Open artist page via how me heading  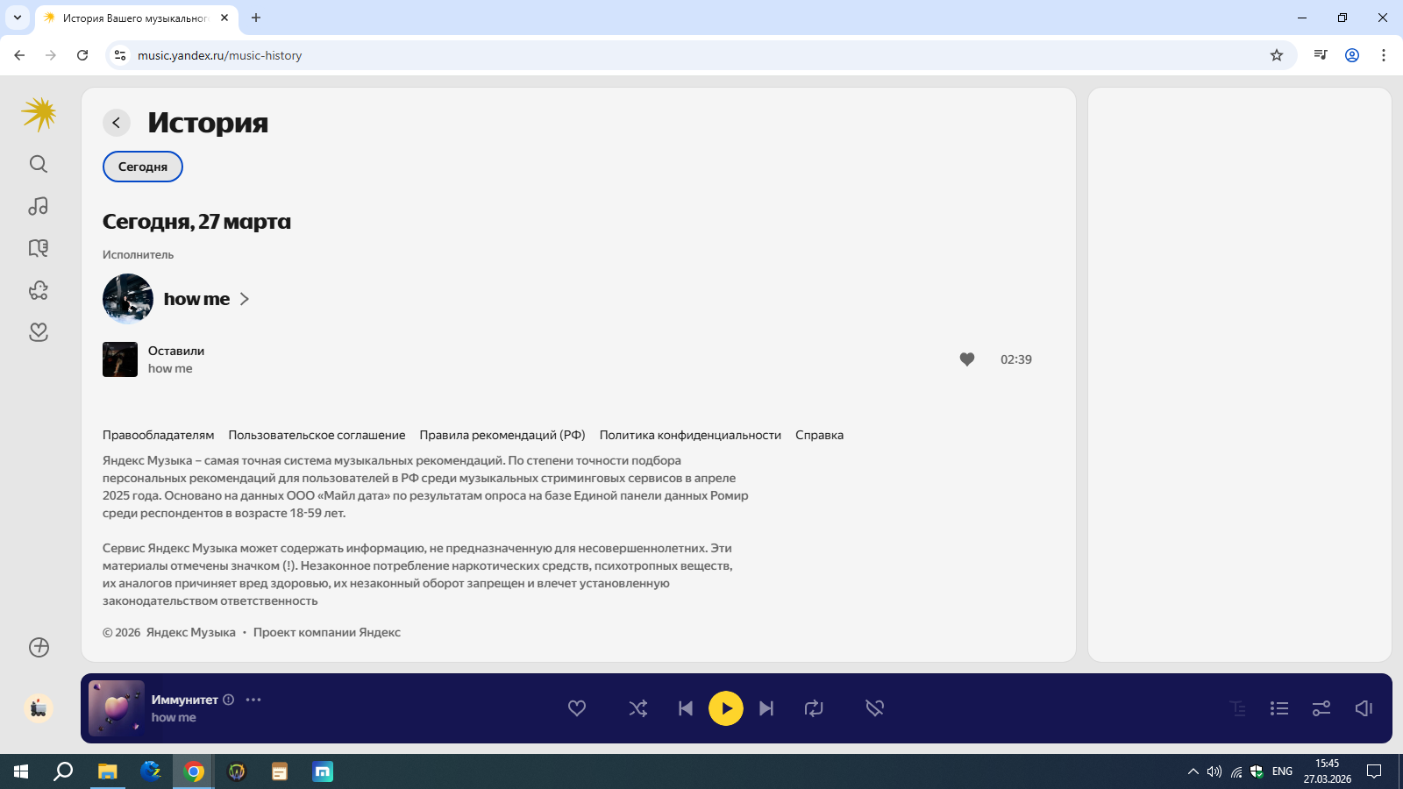click(196, 299)
